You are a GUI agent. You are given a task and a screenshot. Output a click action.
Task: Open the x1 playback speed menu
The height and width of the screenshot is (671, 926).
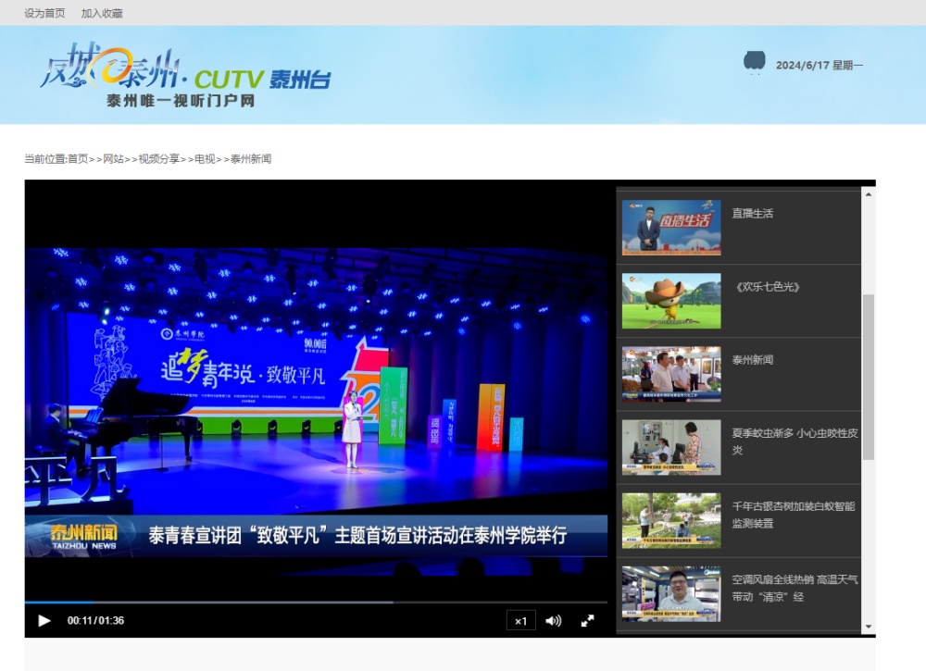click(x=520, y=620)
